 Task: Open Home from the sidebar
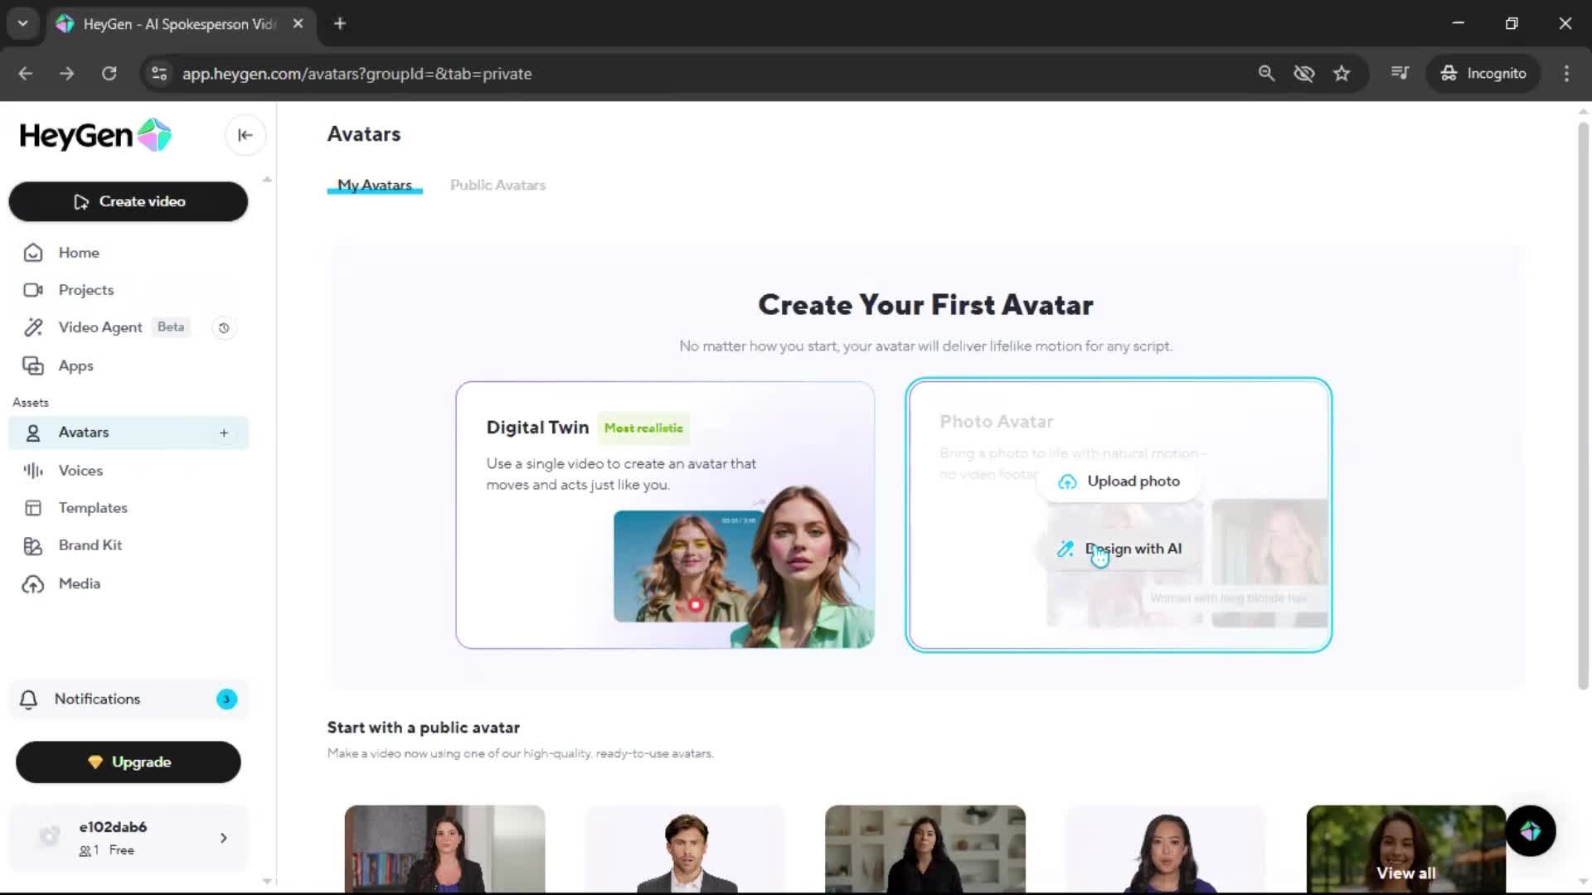[79, 253]
